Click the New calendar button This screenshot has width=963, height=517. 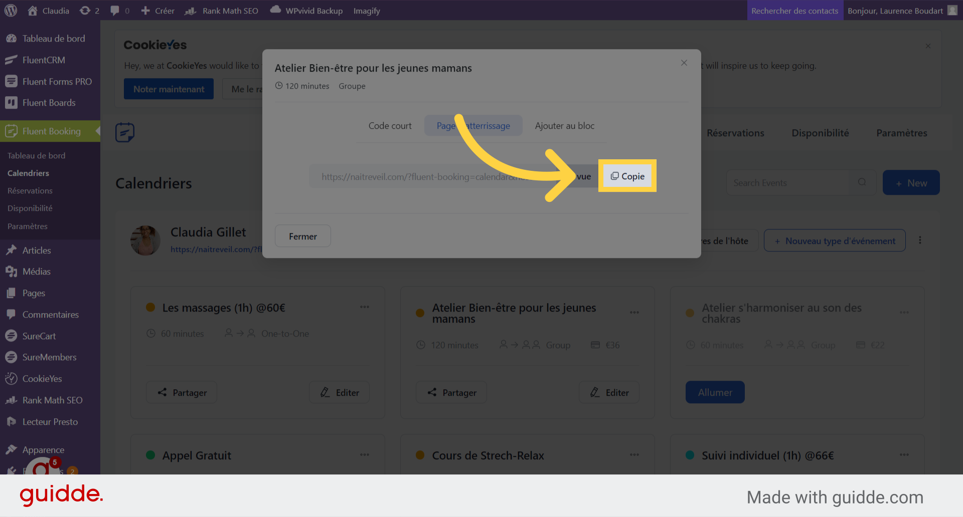click(x=911, y=183)
